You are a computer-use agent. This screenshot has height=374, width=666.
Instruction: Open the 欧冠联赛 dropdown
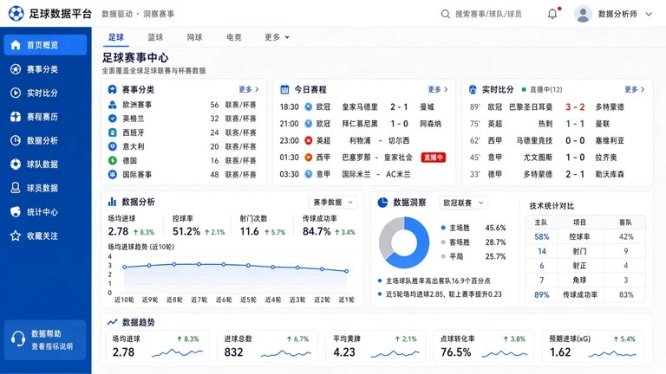pyautogui.click(x=463, y=203)
